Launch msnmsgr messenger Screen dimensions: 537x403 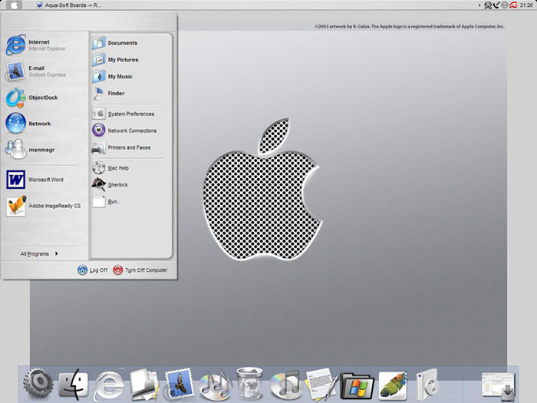(x=30, y=150)
